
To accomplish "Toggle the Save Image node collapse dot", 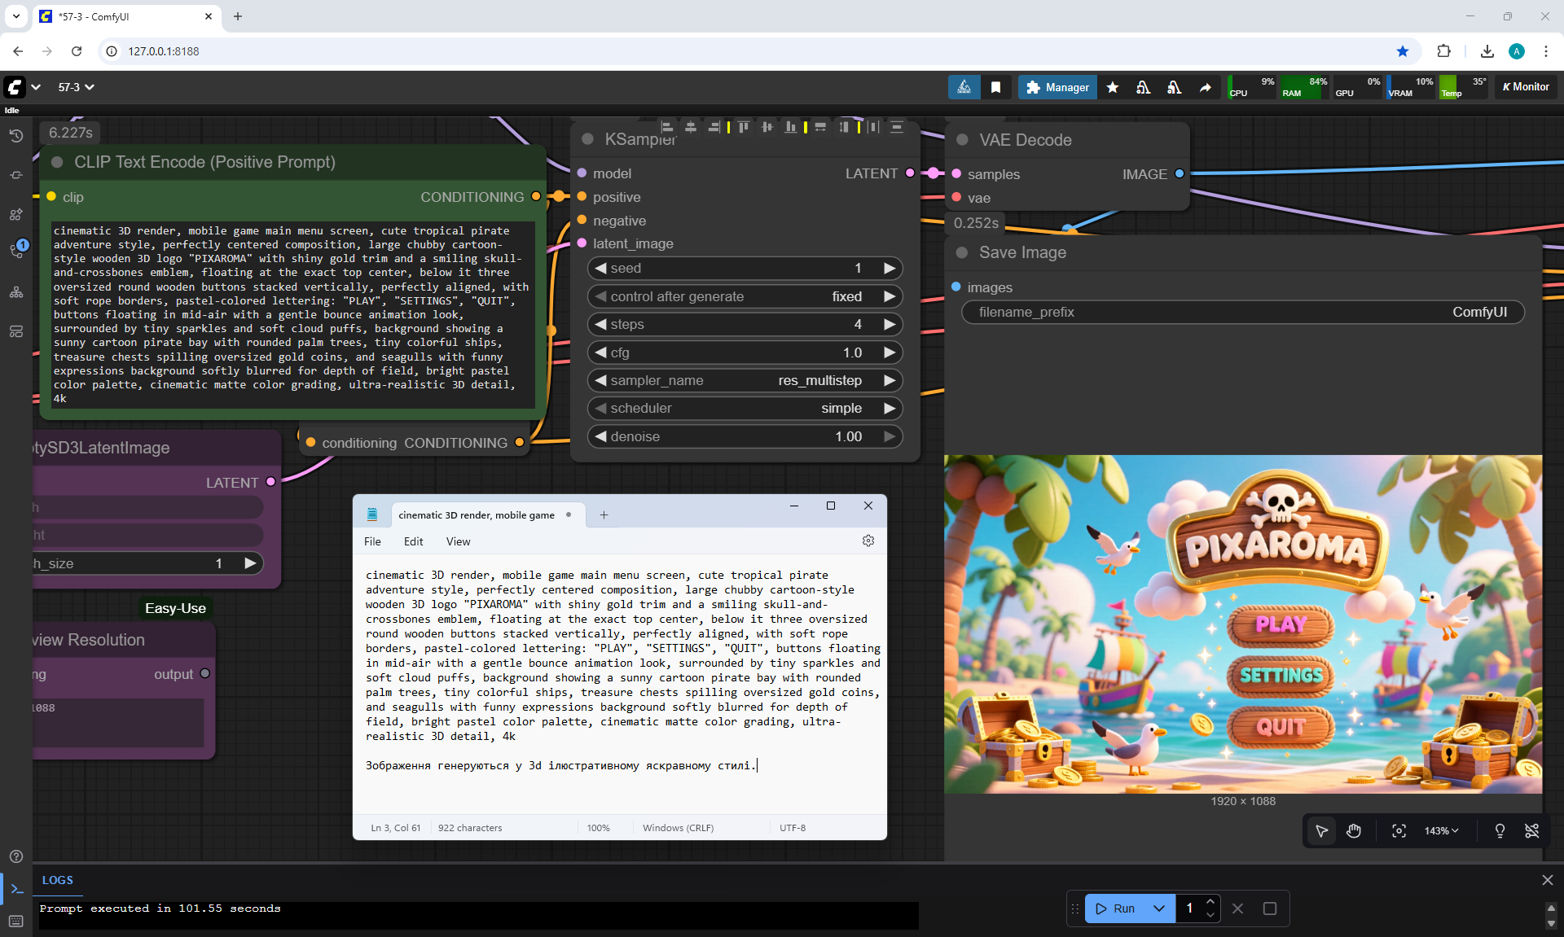I will pyautogui.click(x=962, y=252).
